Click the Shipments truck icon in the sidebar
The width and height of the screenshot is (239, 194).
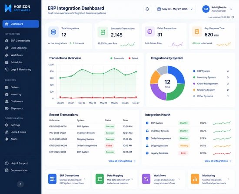click(x=7, y=108)
